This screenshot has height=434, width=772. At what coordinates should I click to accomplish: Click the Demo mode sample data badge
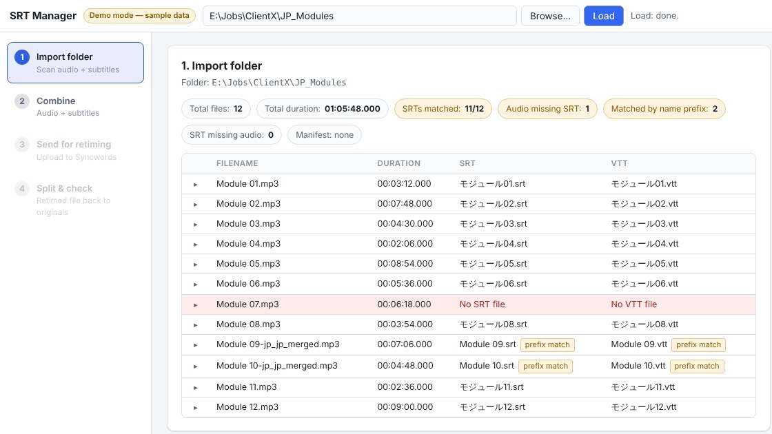139,16
